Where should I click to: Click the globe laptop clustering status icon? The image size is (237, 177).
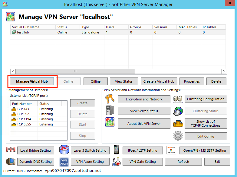178,112
